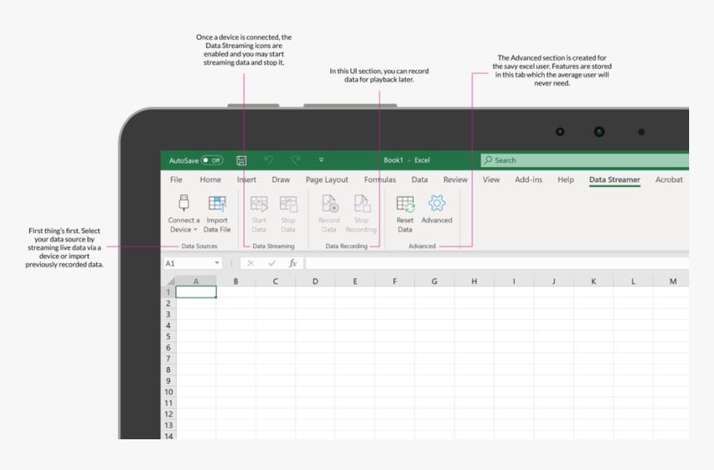The height and width of the screenshot is (470, 714).
Task: Select row header 5
Action: (x=169, y=336)
